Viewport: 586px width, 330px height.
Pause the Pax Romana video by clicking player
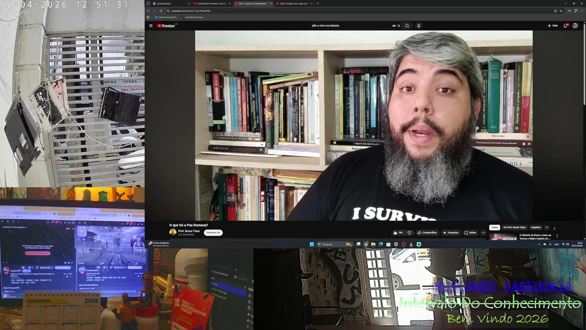click(x=364, y=126)
